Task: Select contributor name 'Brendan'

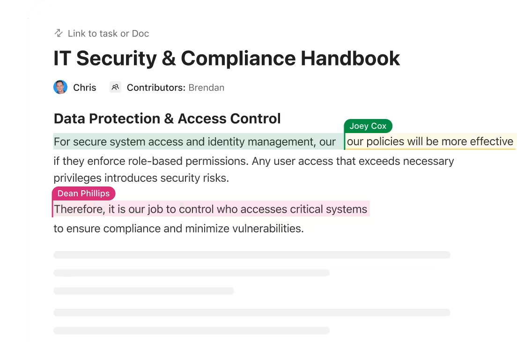Action: 206,88
